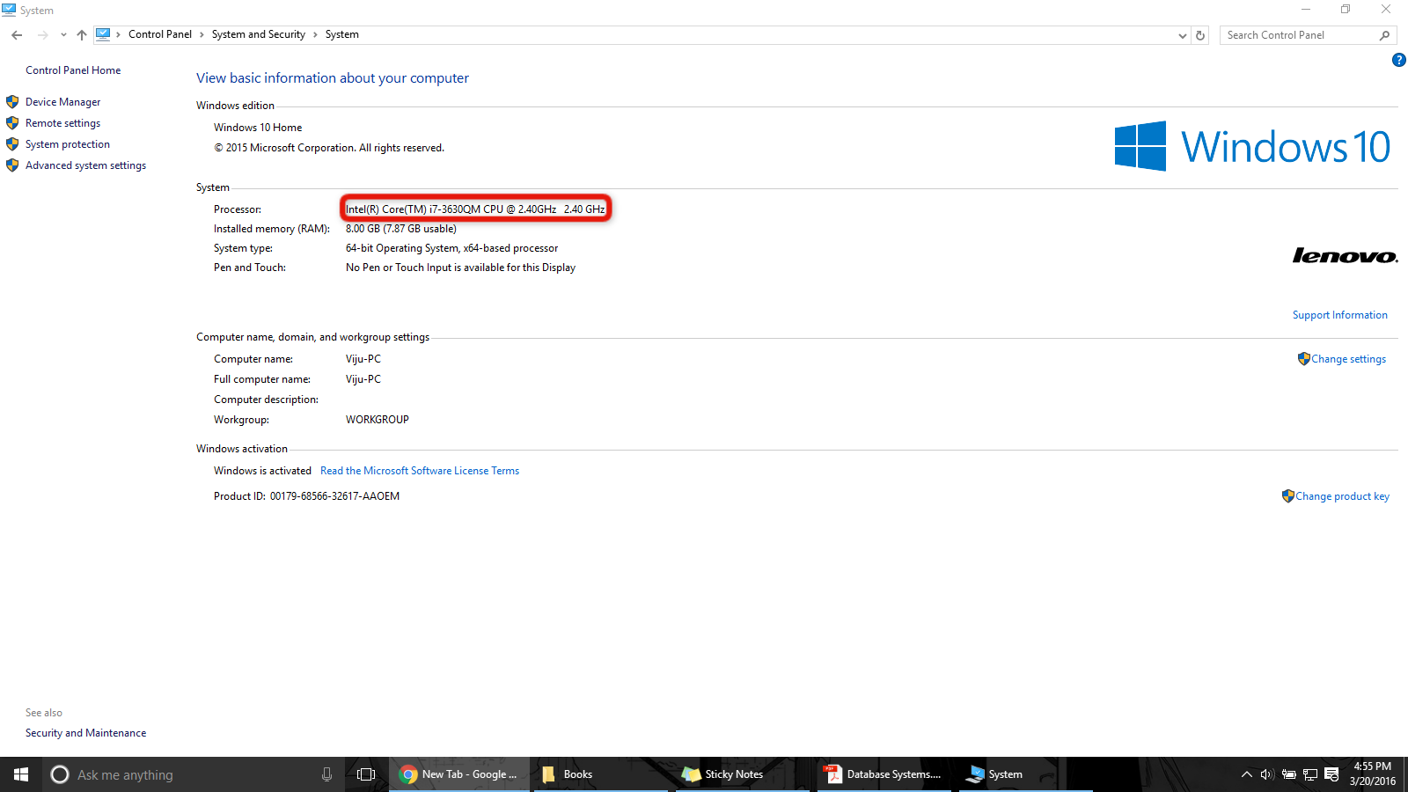Click the volume speaker tray icon

coord(1267,774)
